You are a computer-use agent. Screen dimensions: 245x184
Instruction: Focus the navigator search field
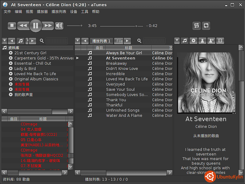57,41
